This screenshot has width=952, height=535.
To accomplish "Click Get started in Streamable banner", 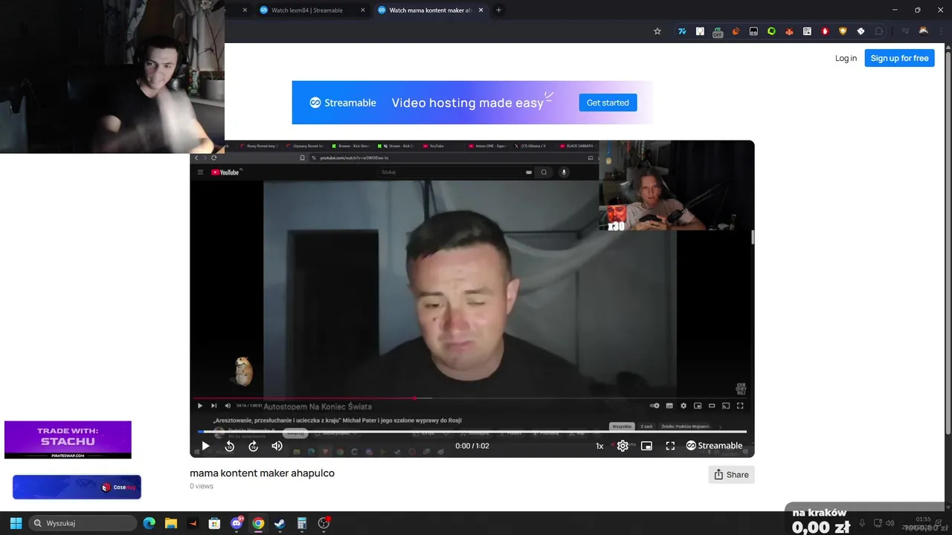I will pyautogui.click(x=608, y=103).
